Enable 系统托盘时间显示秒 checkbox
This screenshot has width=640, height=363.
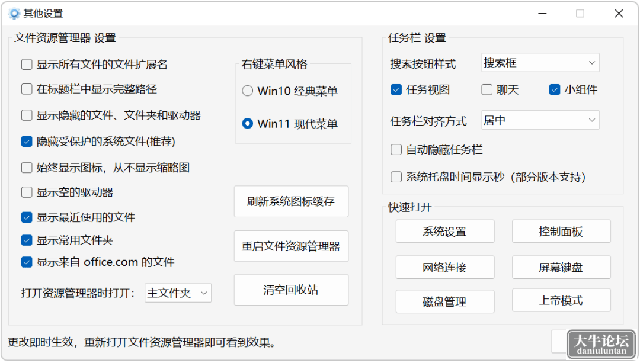coord(396,177)
